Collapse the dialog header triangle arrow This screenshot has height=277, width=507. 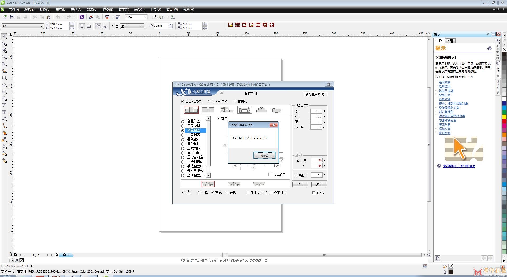coord(222,93)
